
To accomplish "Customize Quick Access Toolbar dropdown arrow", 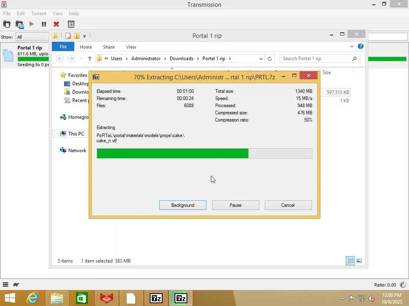I will 85,36.
